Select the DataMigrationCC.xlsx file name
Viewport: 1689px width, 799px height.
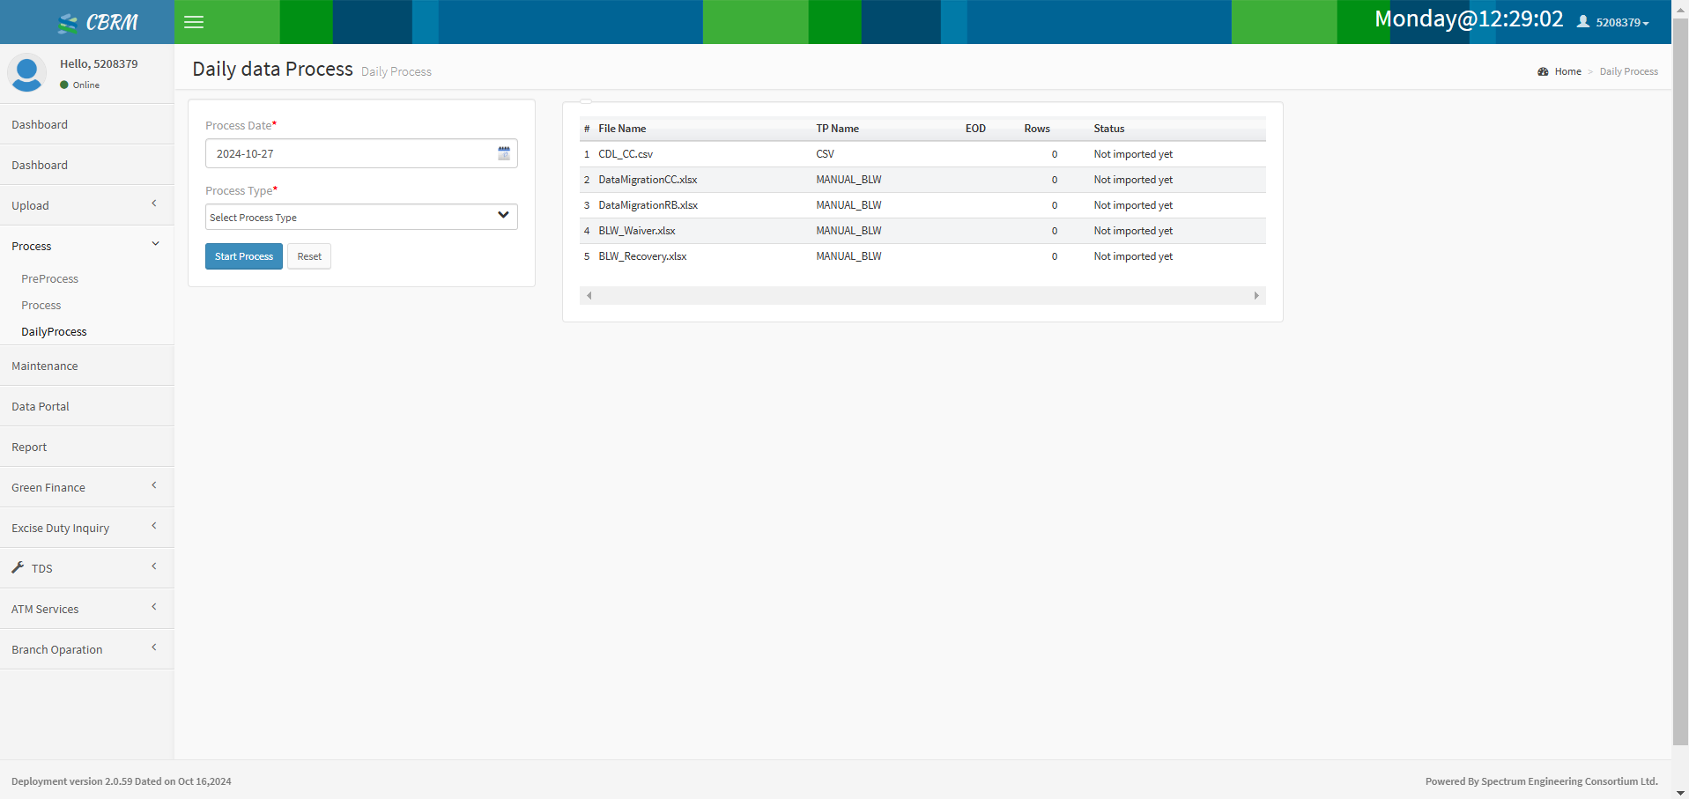click(x=648, y=180)
